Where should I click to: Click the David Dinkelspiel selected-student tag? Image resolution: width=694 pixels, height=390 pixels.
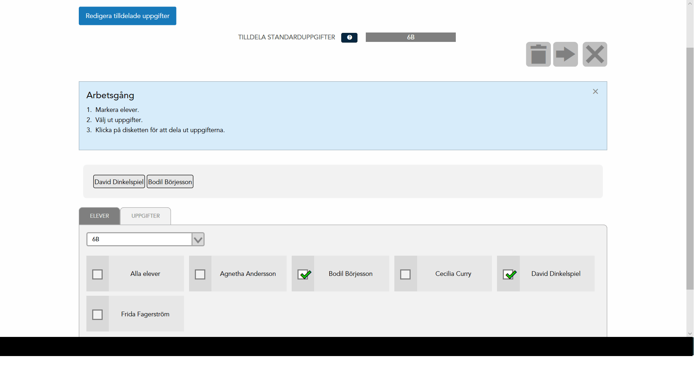coord(119,182)
